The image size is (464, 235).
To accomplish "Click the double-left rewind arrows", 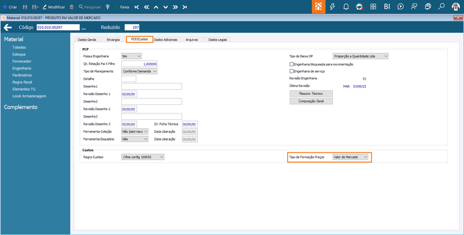I will coord(146,7).
